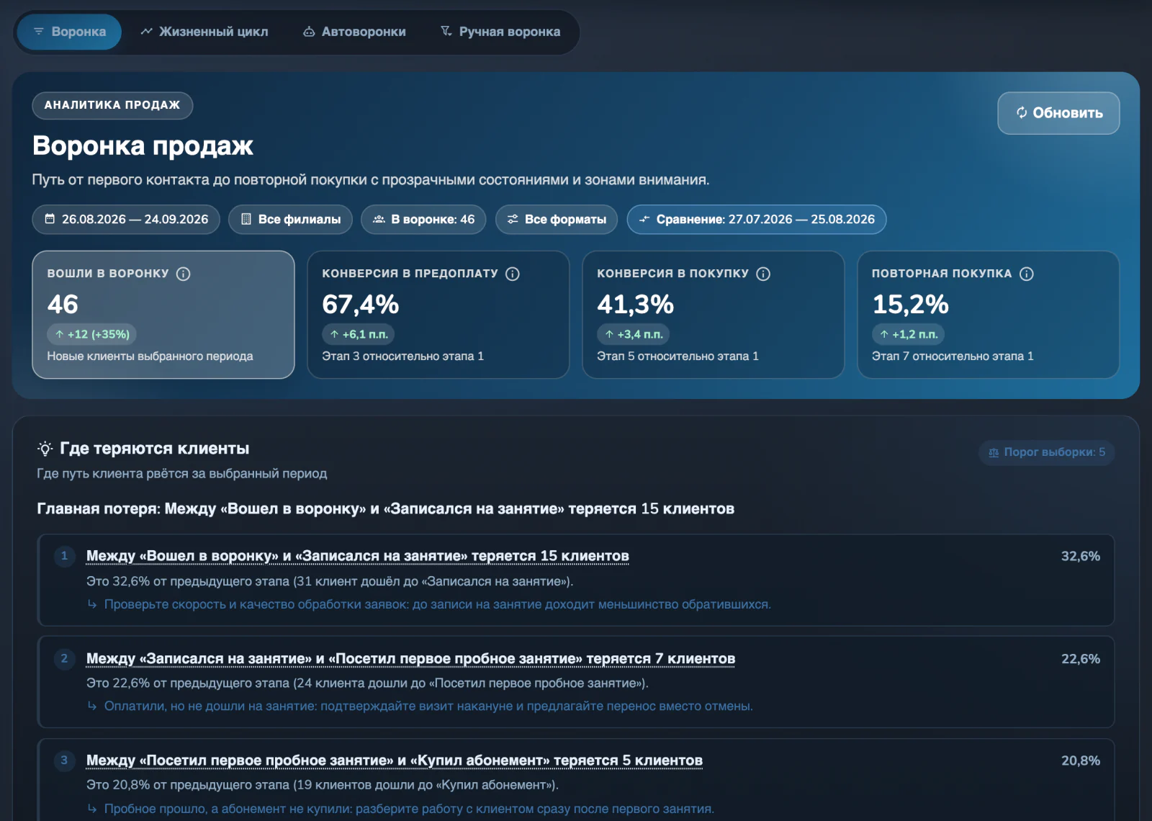
Task: Click the Порог выборки: 5 chip
Action: click(x=1047, y=452)
